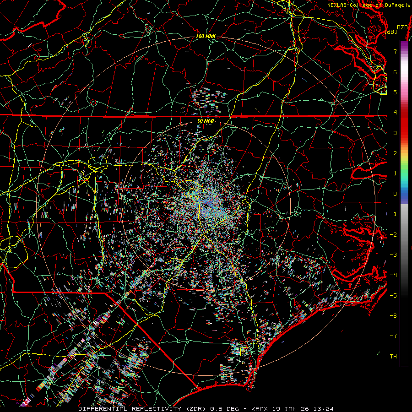
Task: Click the "DZDR" legend title
Action: 402,27
